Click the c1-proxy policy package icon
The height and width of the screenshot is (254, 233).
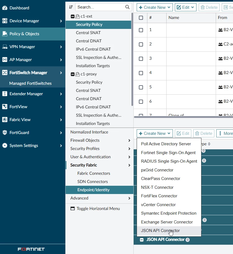pos(78,74)
